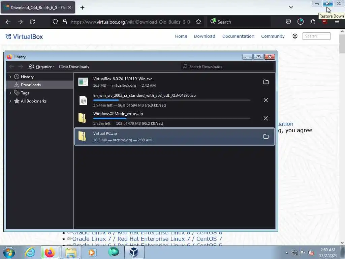Click the VirtualBox logo

click(24, 36)
